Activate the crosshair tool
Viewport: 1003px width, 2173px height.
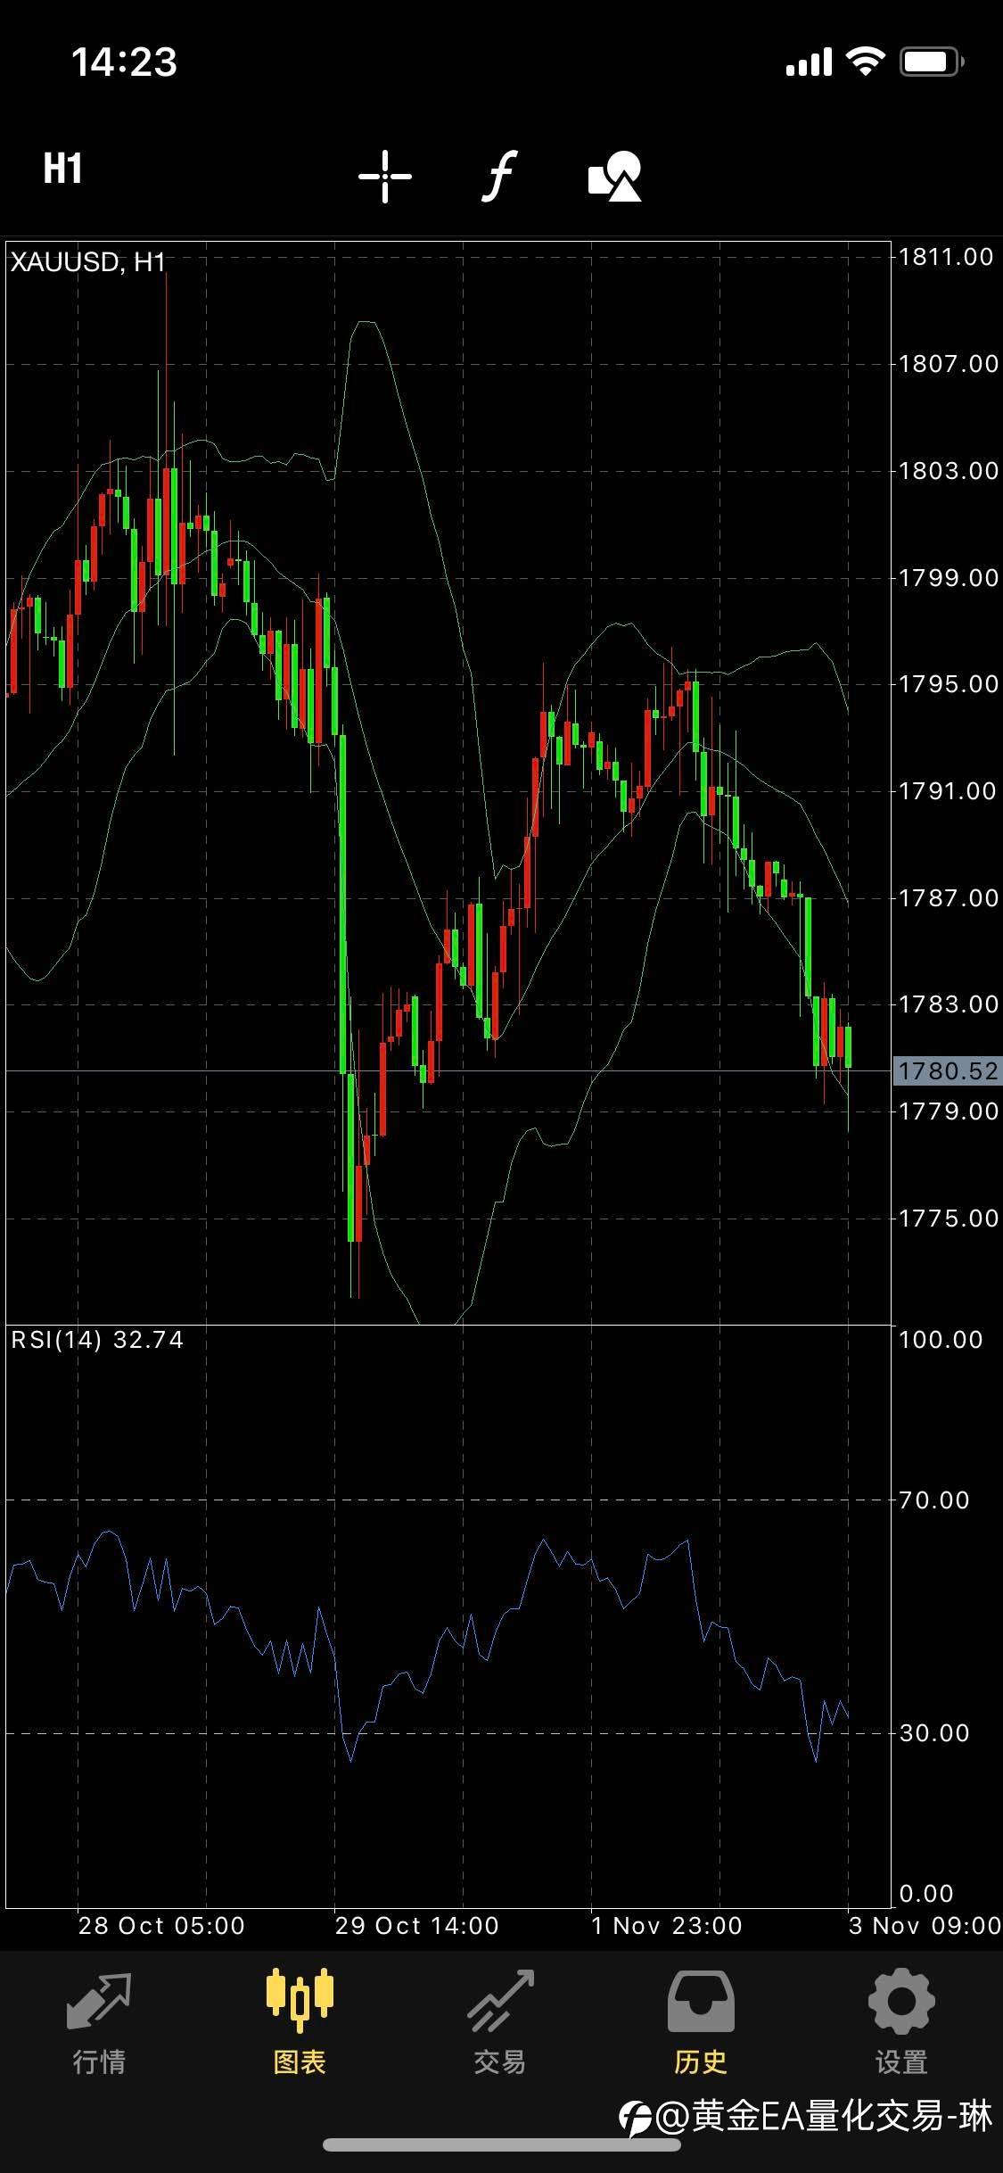click(x=385, y=176)
